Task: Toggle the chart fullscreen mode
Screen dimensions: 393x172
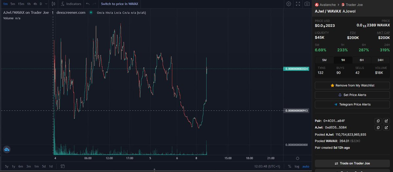Action: point(298,4)
